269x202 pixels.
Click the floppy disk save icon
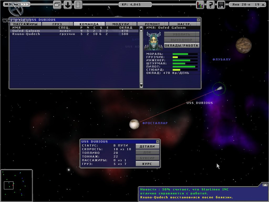pyautogui.click(x=221, y=5)
